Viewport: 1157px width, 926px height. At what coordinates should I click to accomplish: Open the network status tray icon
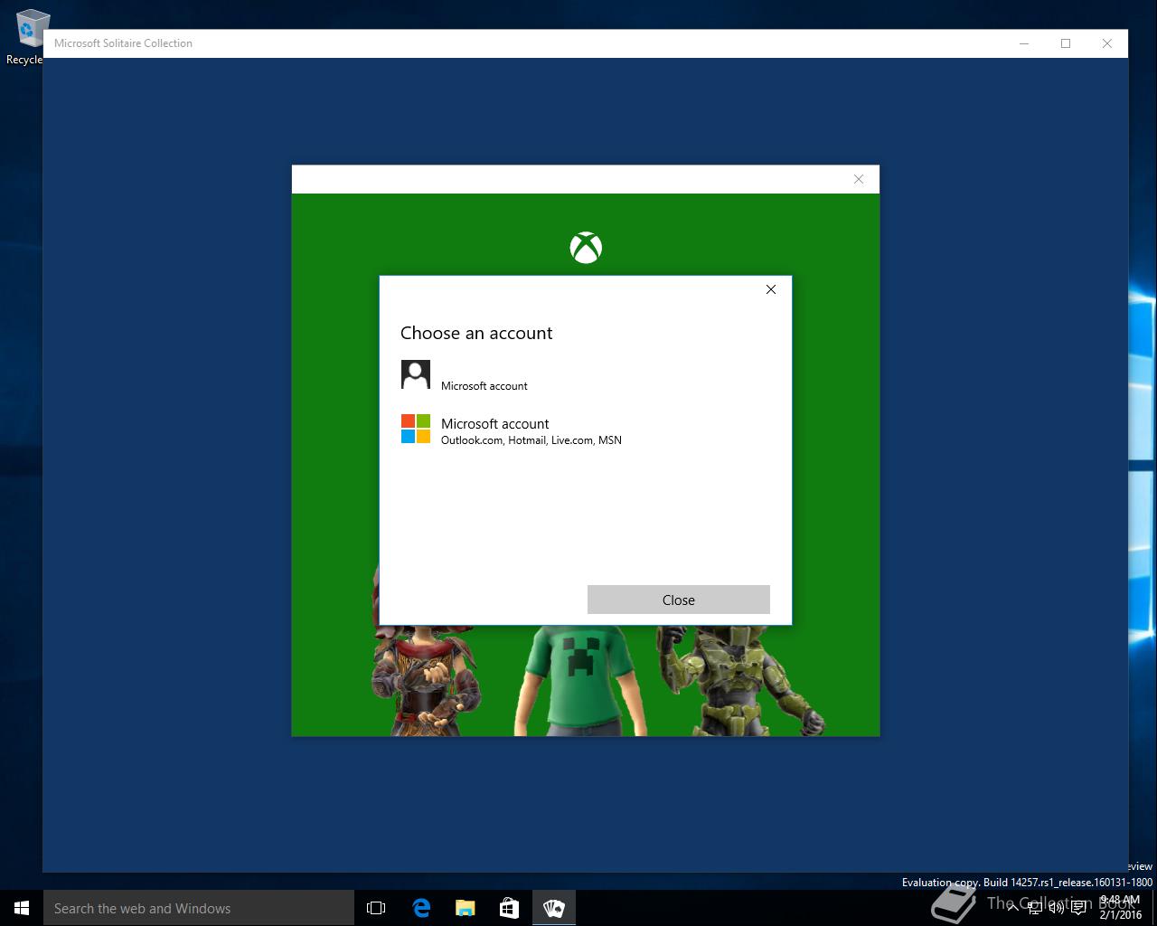(1034, 908)
